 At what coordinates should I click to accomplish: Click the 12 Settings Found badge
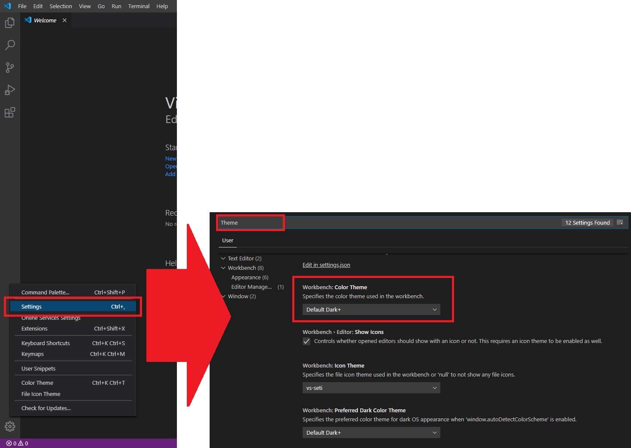click(x=588, y=222)
